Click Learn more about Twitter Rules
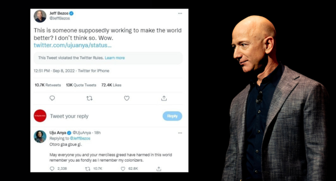 [115, 58]
